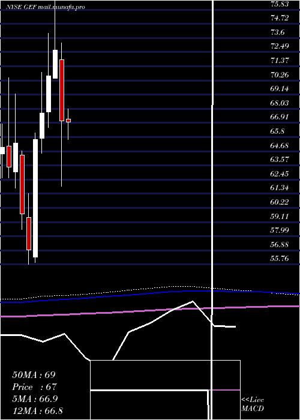The height and width of the screenshot is (420, 300).
Task: Click the 64.68 price axis label
Action: pyautogui.click(x=280, y=145)
